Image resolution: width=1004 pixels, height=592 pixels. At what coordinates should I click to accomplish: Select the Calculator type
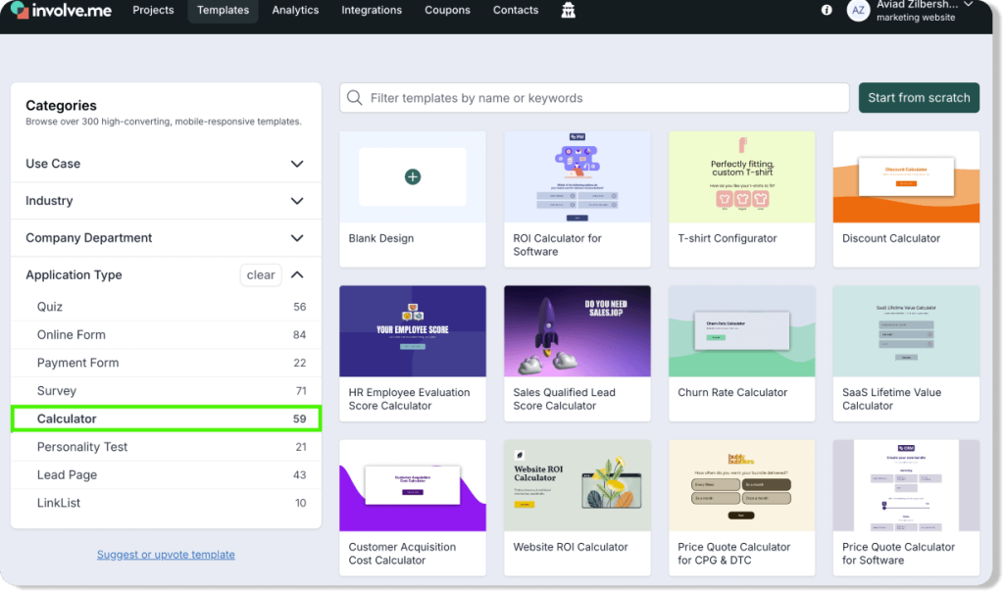[166, 419]
